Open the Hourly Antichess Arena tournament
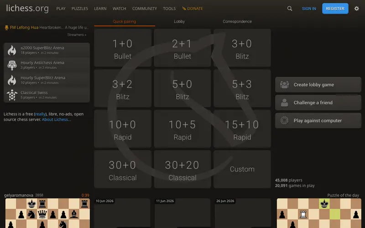 pos(47,65)
